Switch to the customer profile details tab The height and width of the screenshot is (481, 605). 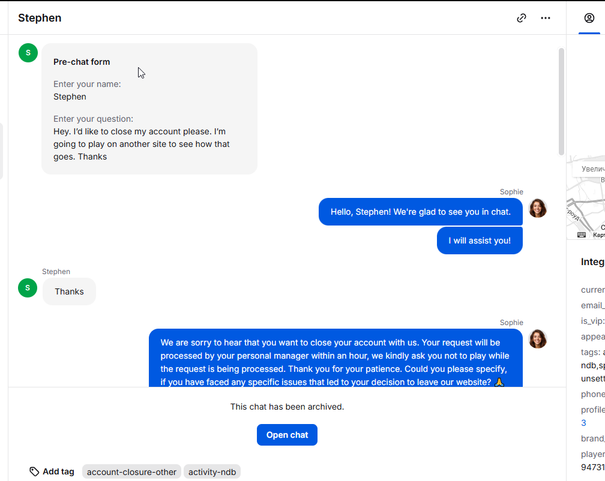click(589, 18)
